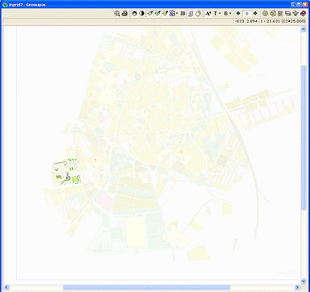Viewport: 310px width, 292px height.
Task: Expand the B tool dropdown
Action: coord(231,14)
